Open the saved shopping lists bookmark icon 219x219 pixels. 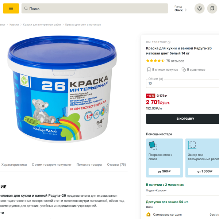212,8
